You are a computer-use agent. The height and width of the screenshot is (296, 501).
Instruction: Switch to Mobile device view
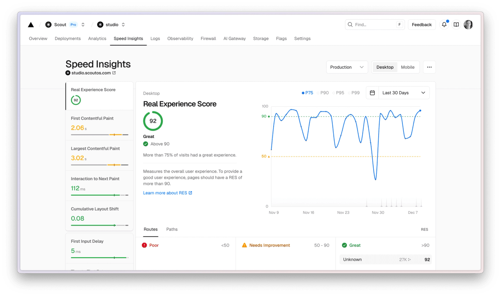tap(408, 67)
